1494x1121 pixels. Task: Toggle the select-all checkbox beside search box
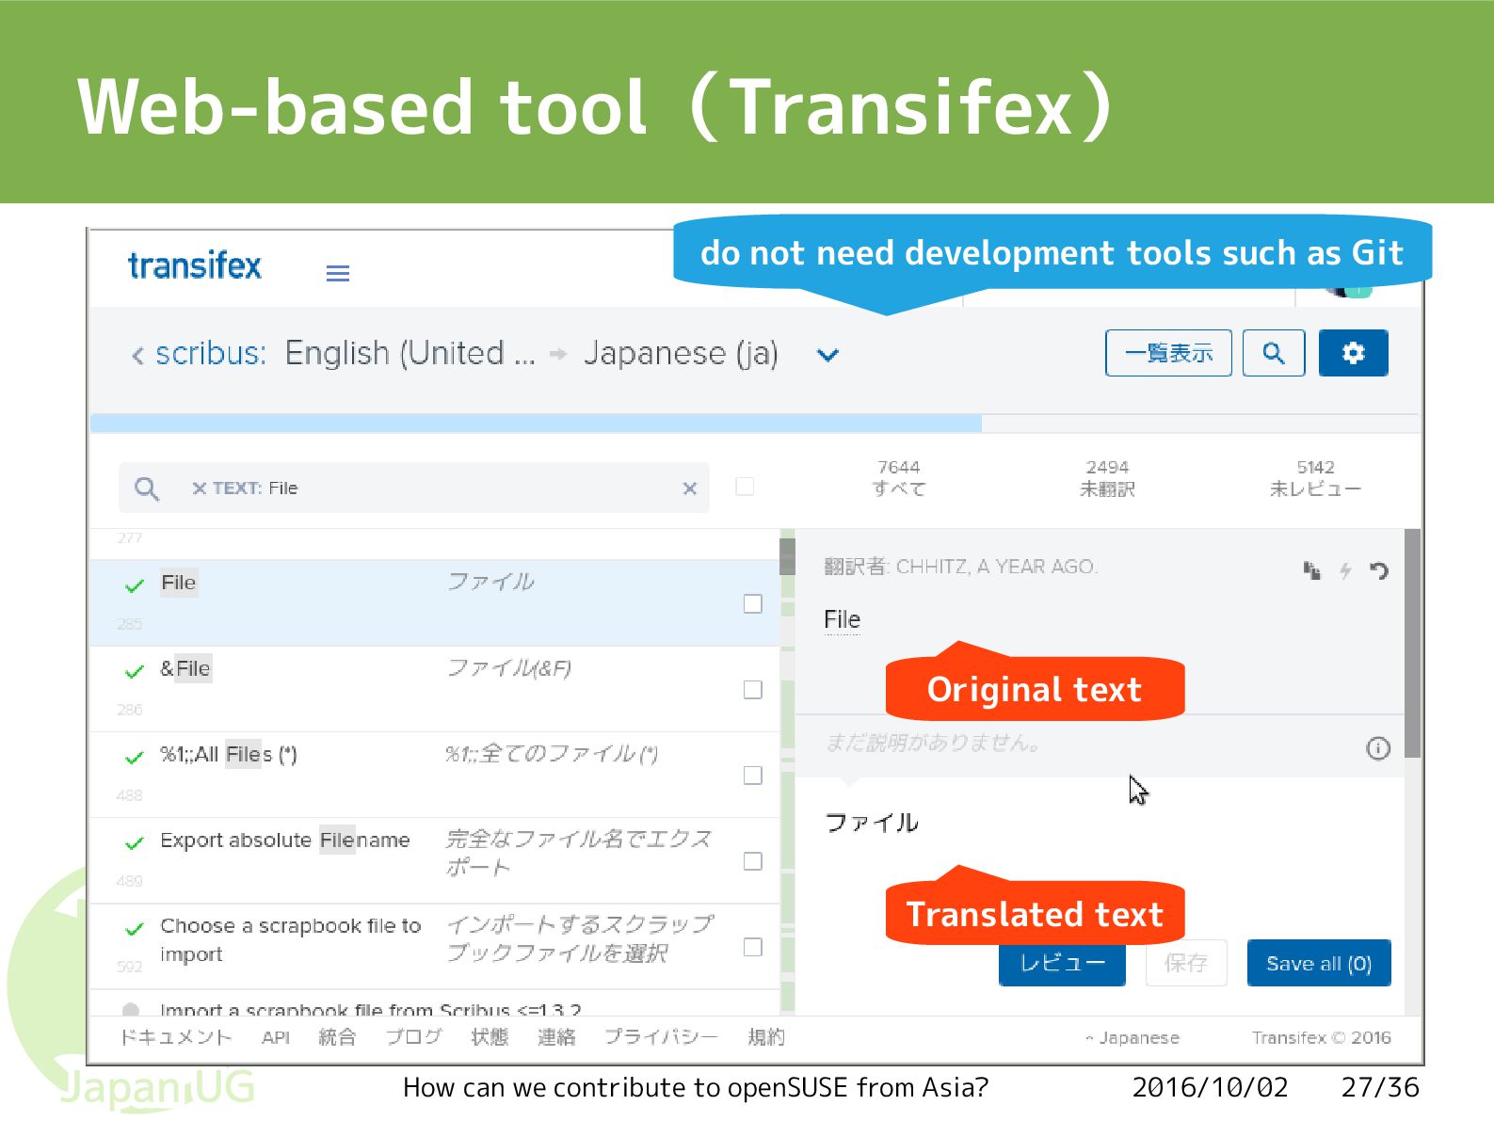click(745, 487)
